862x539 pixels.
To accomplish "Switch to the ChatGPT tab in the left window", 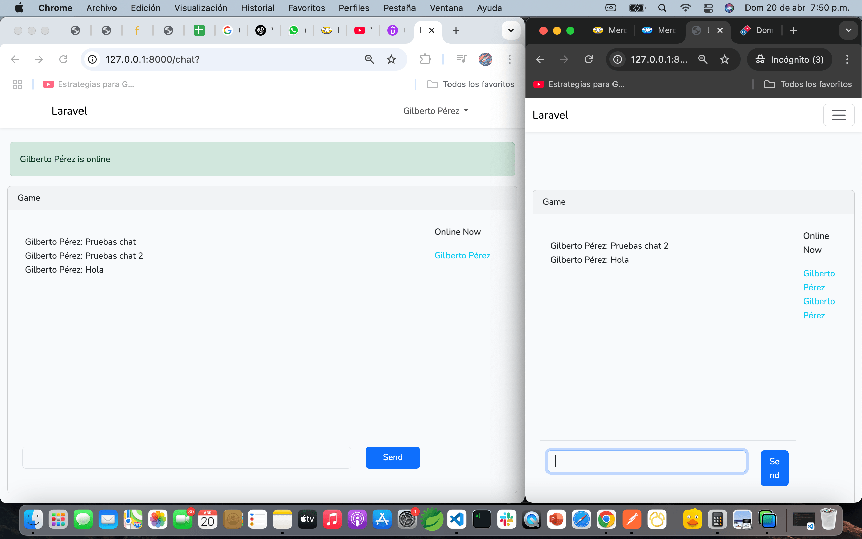I will point(264,30).
